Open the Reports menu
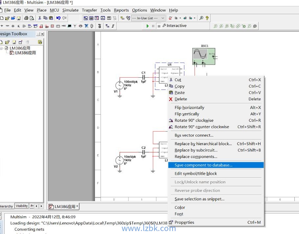299x234 pixels. 121,10
